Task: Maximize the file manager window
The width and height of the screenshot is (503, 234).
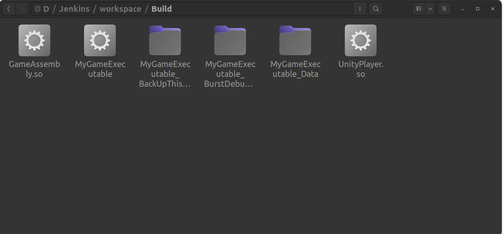Action: coord(478,9)
